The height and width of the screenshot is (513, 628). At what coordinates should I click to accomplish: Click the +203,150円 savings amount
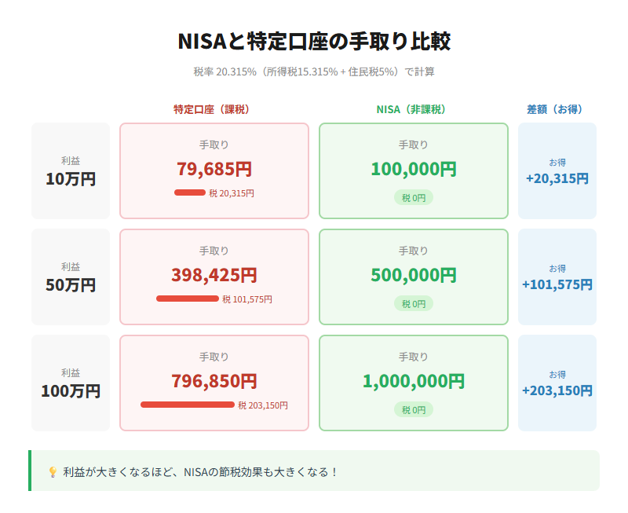pyautogui.click(x=557, y=391)
